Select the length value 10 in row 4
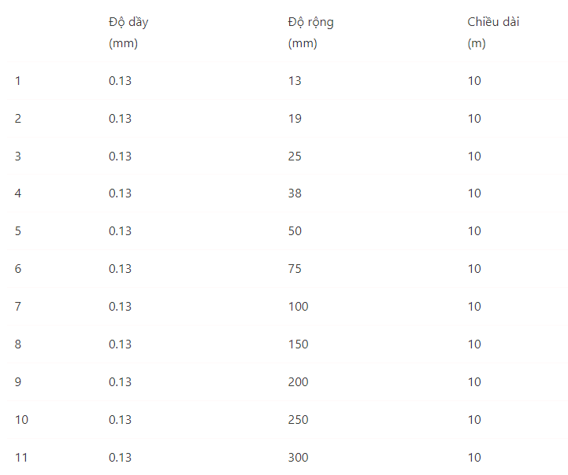The width and height of the screenshot is (568, 475). 474,193
